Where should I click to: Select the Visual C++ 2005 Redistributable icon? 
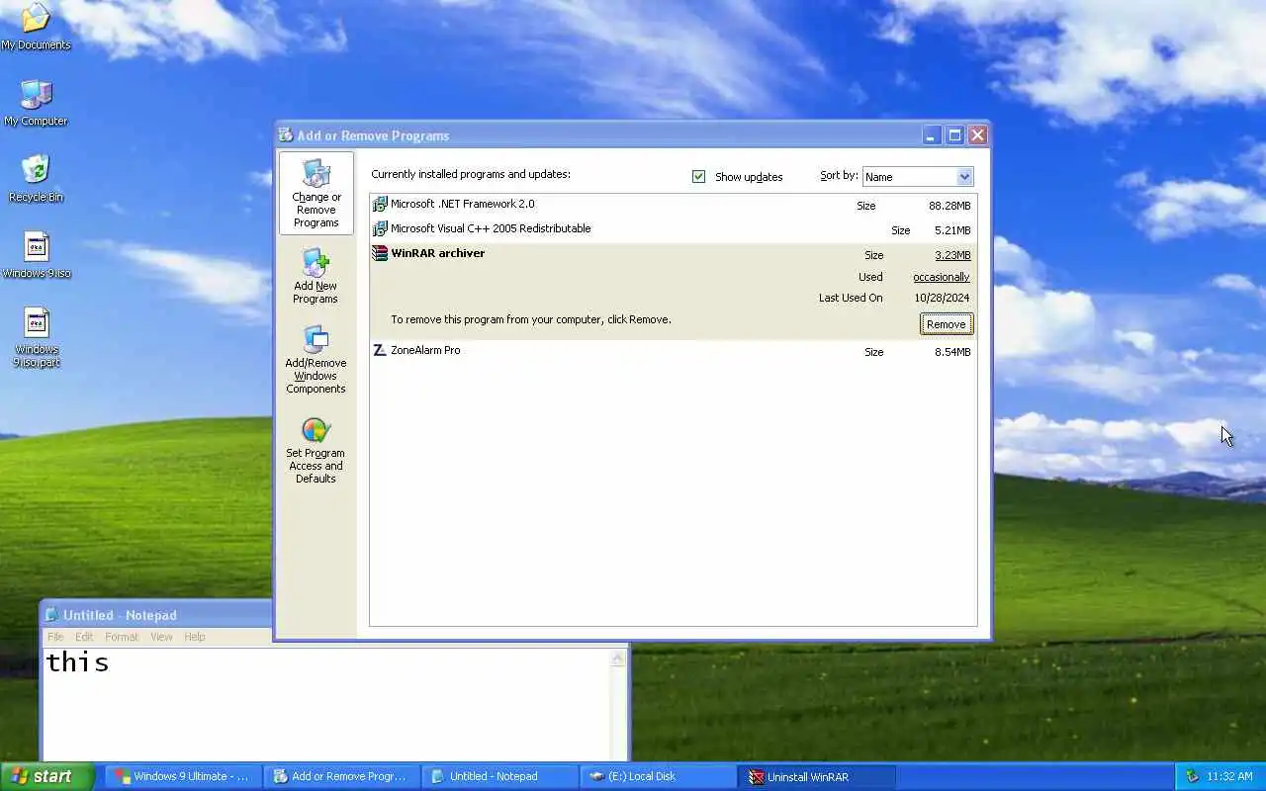point(380,229)
